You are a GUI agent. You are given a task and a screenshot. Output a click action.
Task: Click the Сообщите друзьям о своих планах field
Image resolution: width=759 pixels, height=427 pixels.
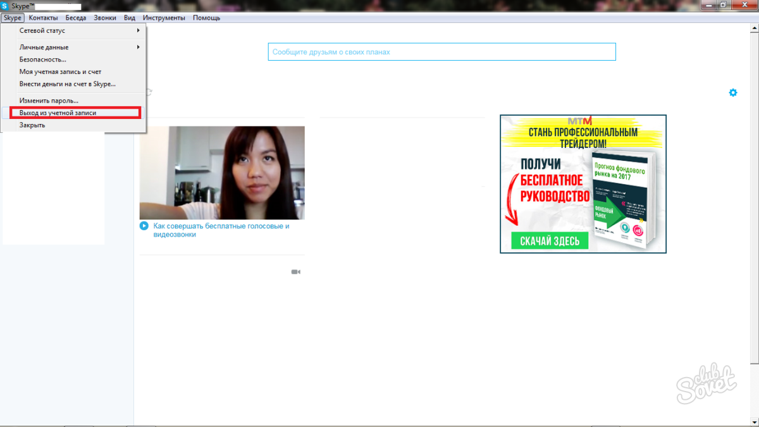[441, 52]
